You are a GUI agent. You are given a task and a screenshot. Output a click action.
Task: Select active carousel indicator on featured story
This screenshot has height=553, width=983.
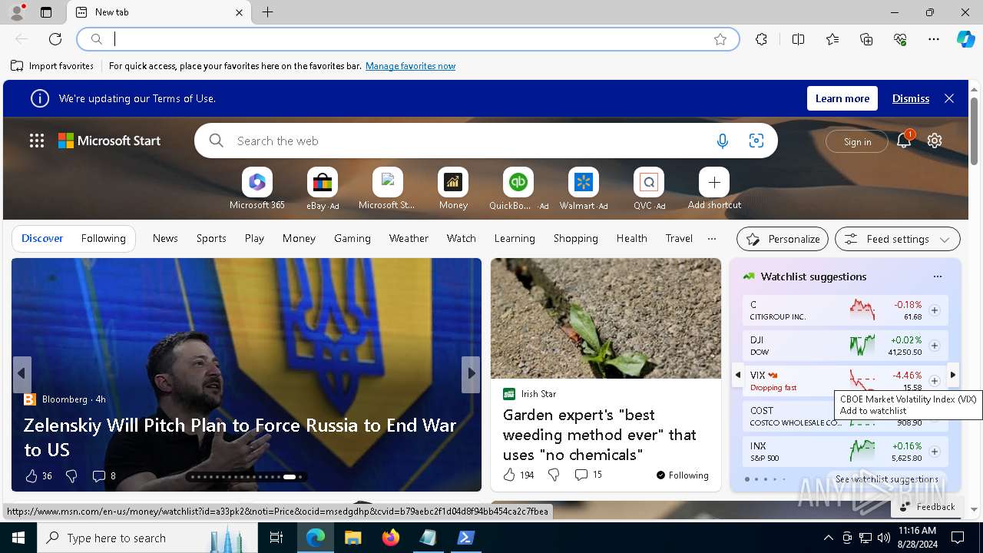(290, 477)
